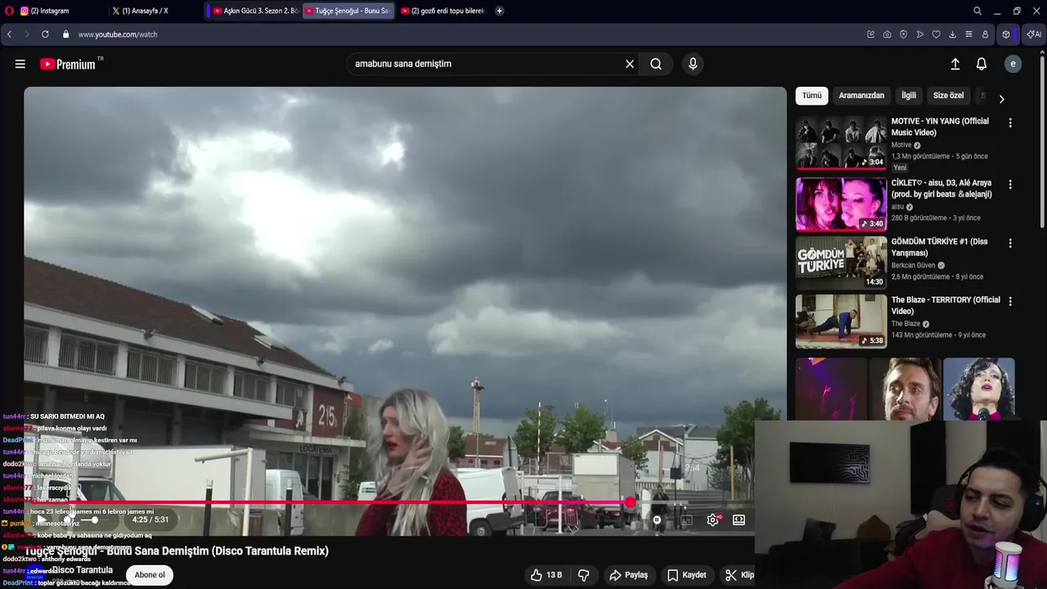
Task: Submit search with magnifier button
Action: point(656,64)
